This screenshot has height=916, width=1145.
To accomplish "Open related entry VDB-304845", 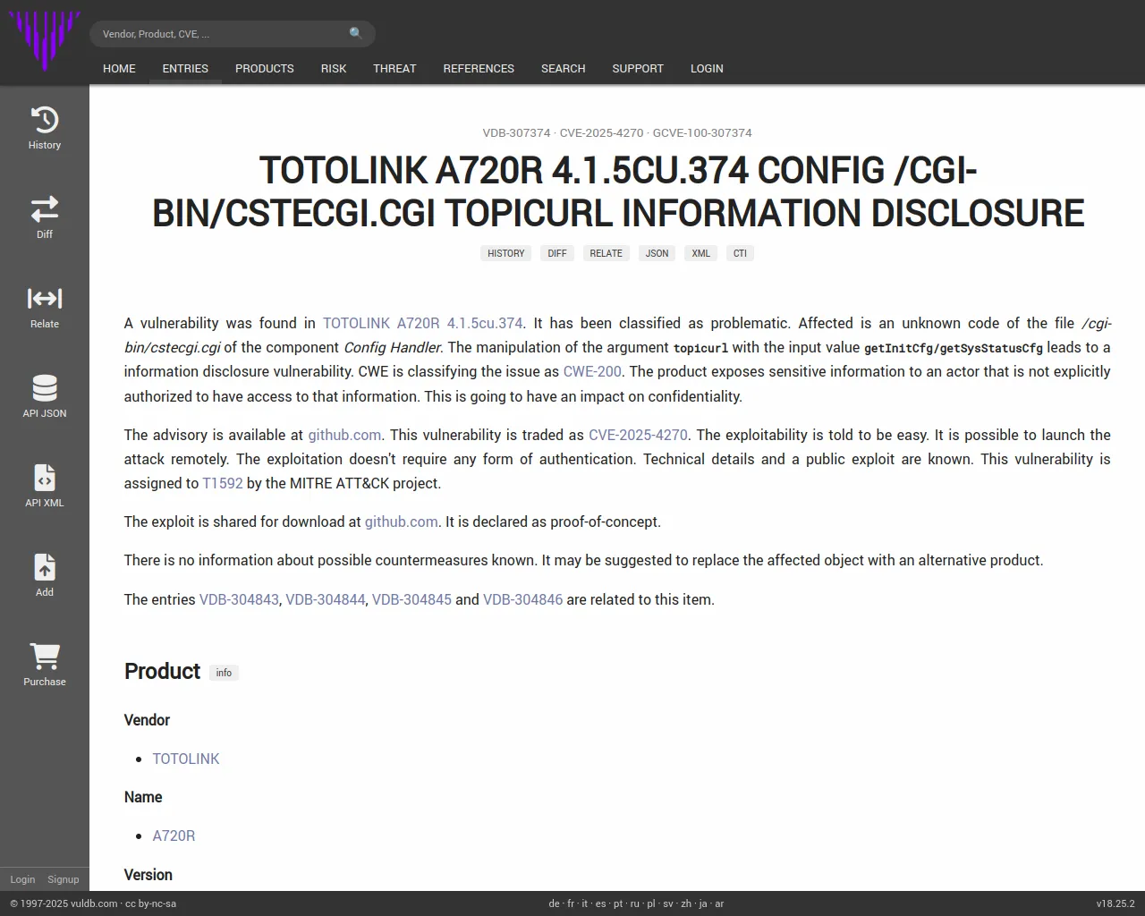I will (x=411, y=599).
